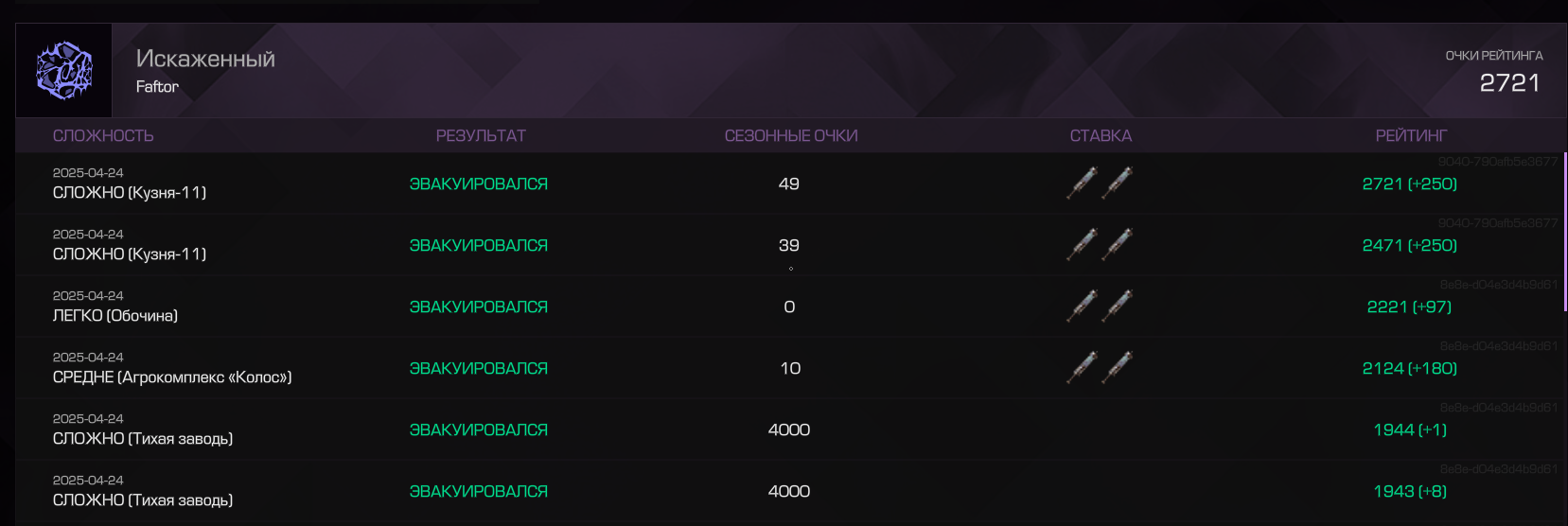Image resolution: width=1568 pixels, height=526 pixels.
Task: Open the Faftor player name
Action: [x=157, y=86]
